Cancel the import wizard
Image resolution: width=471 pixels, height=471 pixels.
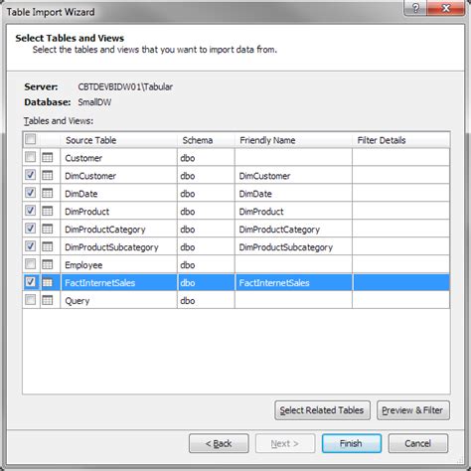click(x=418, y=443)
